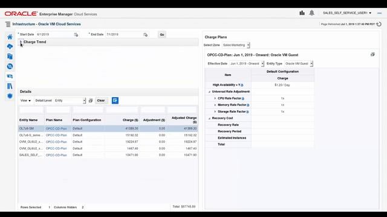Sort by Entity Name column header
The width and height of the screenshot is (387, 217).
[x=28, y=120]
